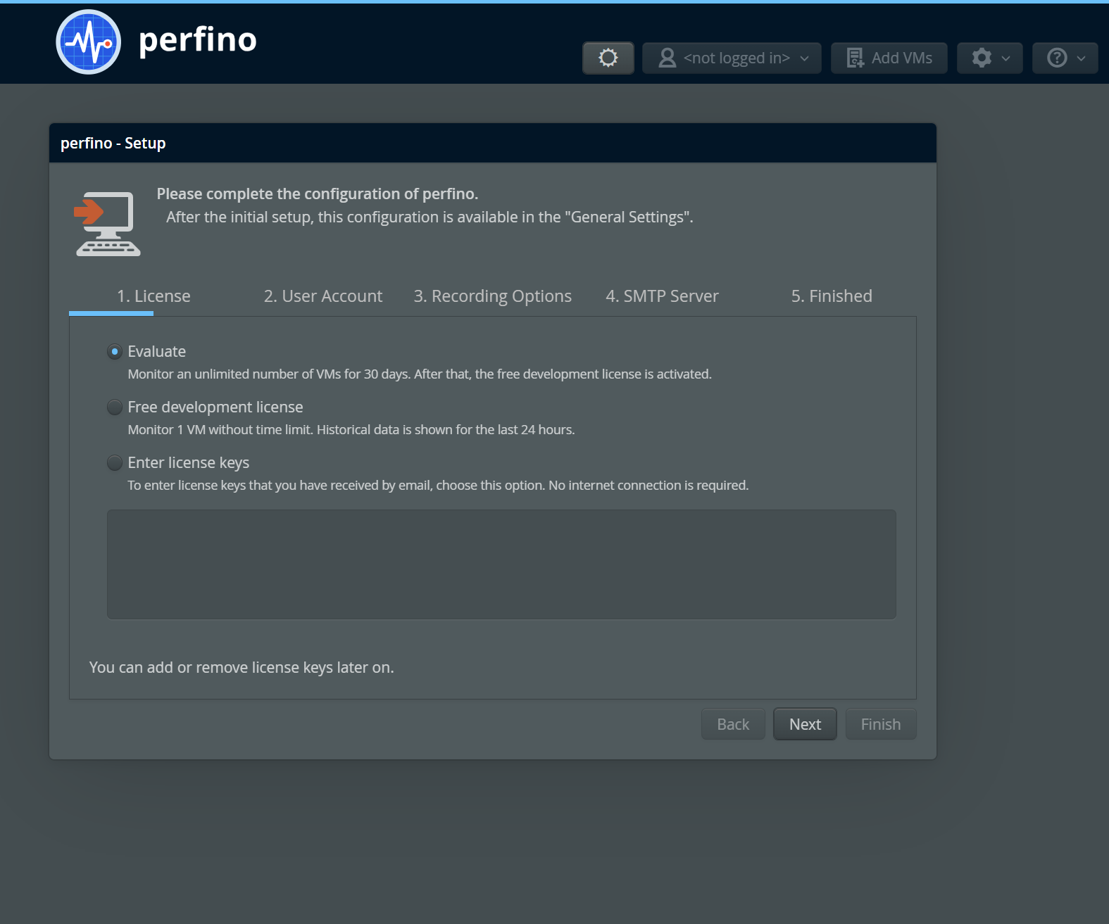The height and width of the screenshot is (924, 1109).
Task: Click the <not logged in> label text
Action: [x=737, y=58]
